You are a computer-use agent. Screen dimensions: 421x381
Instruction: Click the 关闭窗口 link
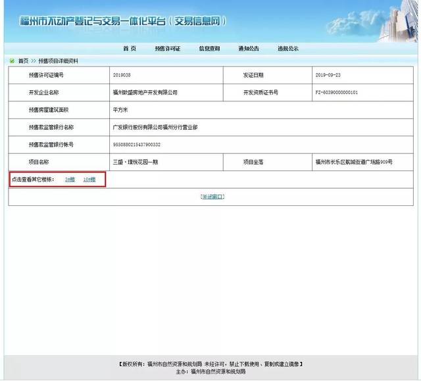point(212,197)
